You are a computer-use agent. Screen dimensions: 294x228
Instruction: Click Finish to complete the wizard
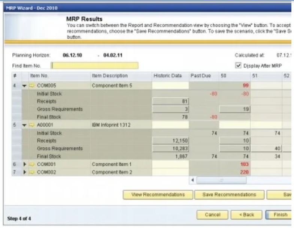279,215
